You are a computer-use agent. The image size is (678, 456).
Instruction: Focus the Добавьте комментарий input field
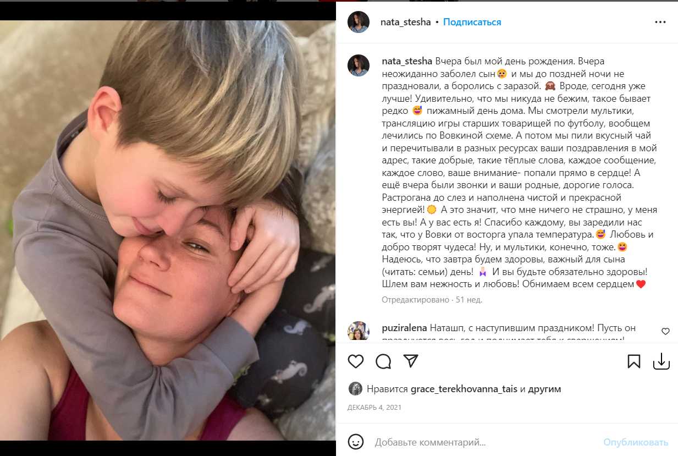pos(484,442)
